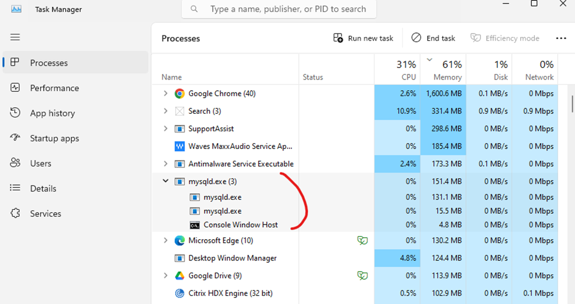This screenshot has width=575, height=304.
Task: Sort processes by Disk column
Action: [489, 69]
